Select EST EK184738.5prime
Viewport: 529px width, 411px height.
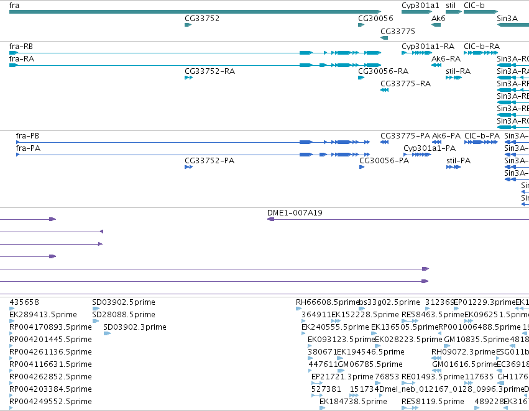pos(353,402)
